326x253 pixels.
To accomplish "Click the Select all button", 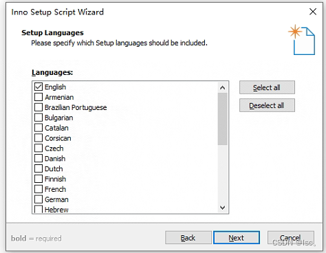I will point(267,87).
